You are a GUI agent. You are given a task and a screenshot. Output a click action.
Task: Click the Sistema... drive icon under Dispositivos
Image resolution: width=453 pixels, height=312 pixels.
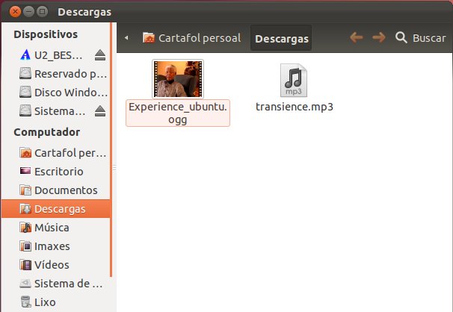tap(25, 111)
